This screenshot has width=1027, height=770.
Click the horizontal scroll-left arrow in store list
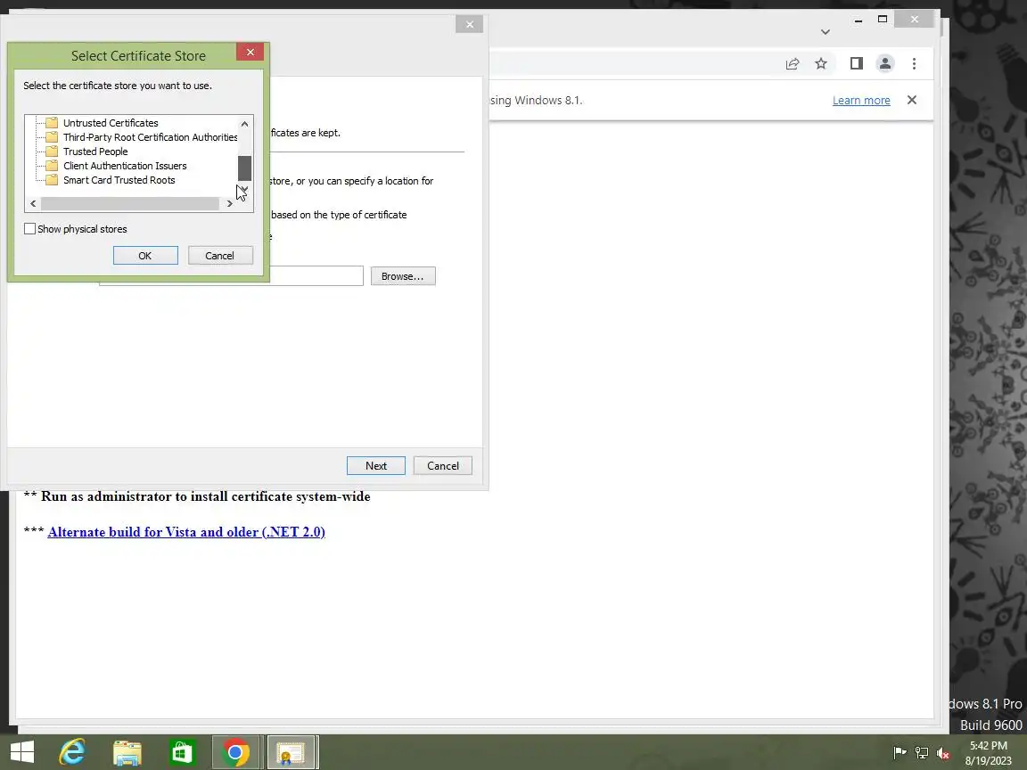[33, 203]
